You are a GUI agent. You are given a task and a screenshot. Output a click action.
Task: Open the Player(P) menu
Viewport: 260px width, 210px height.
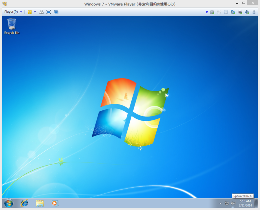[x=13, y=12]
